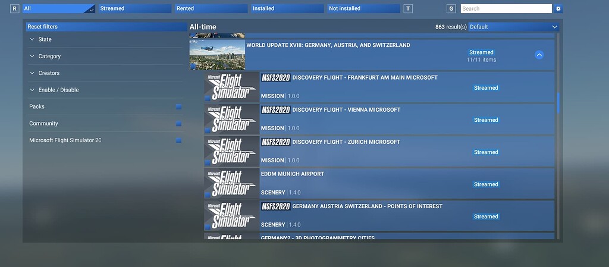
Task: Open EDDM Munich Airport Flight Simulator thumbnail
Action: 231,184
